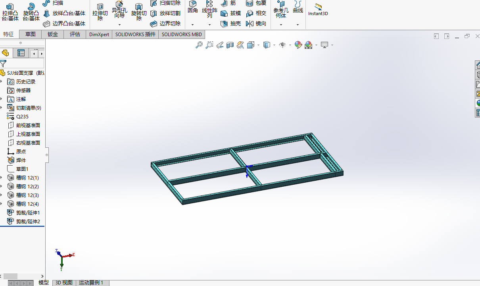Activate the Section View icon
Image resolution: width=480 pixels, height=286 pixels.
230,45
